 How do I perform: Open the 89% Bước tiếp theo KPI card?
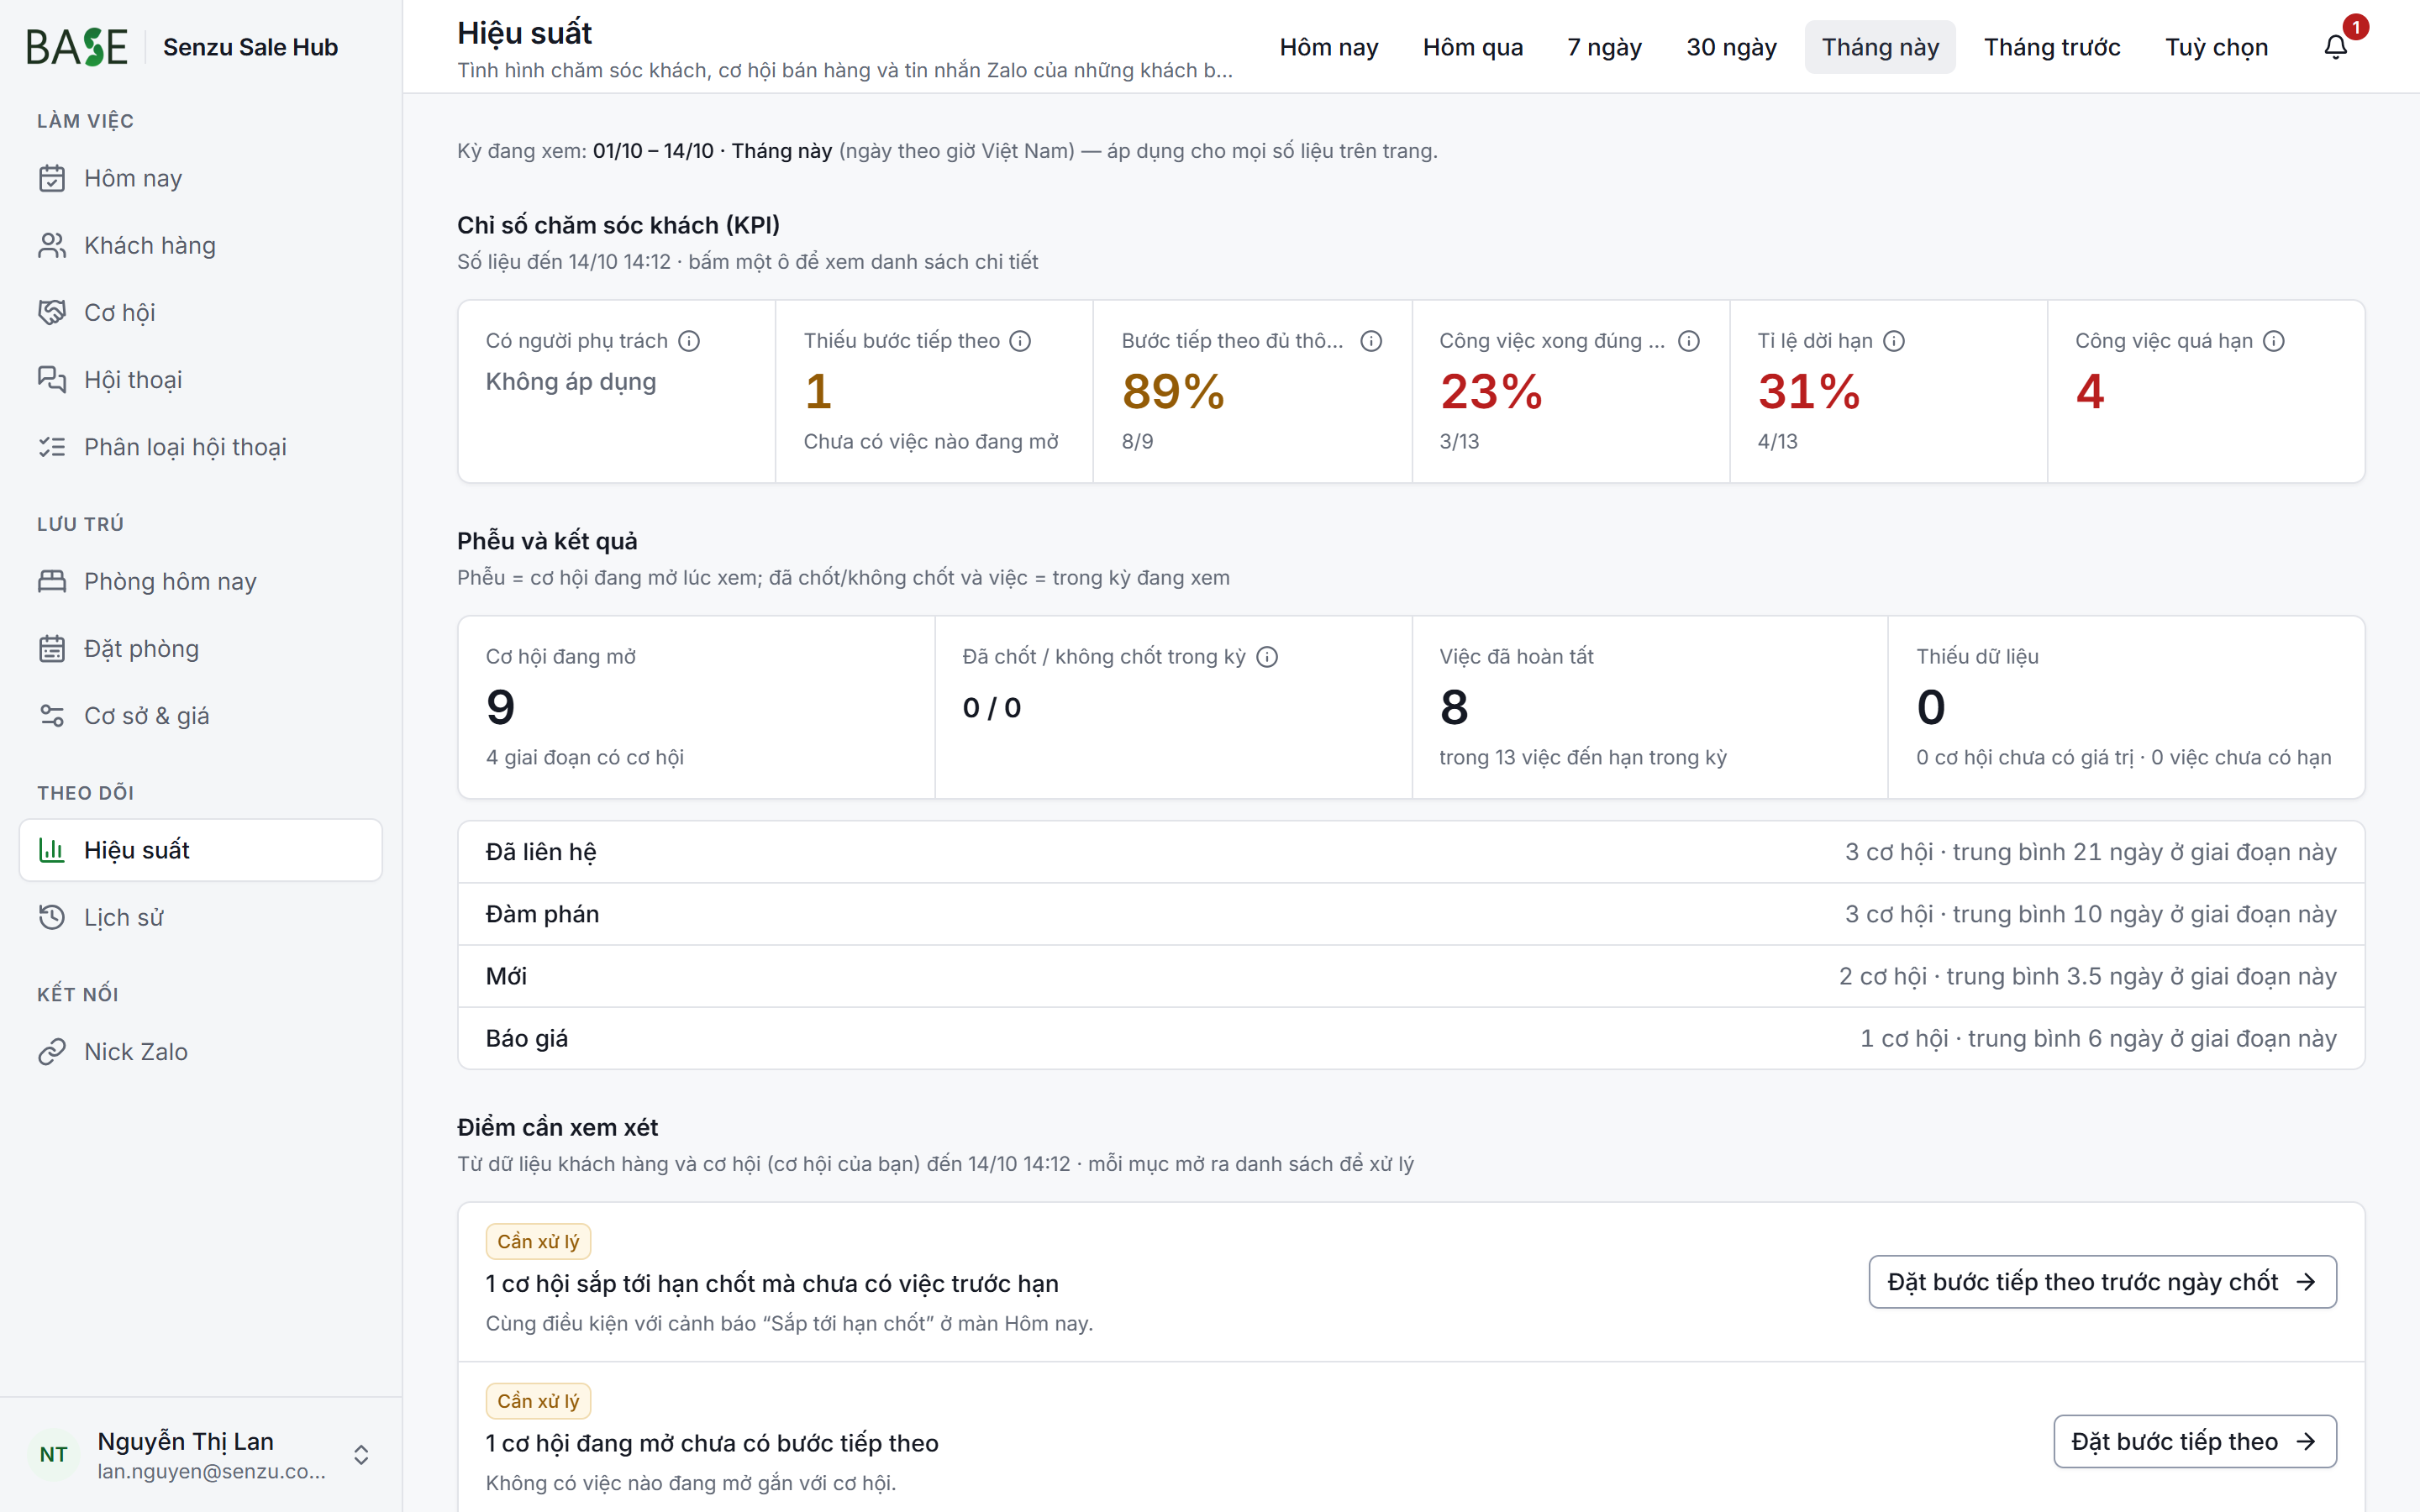[1252, 391]
